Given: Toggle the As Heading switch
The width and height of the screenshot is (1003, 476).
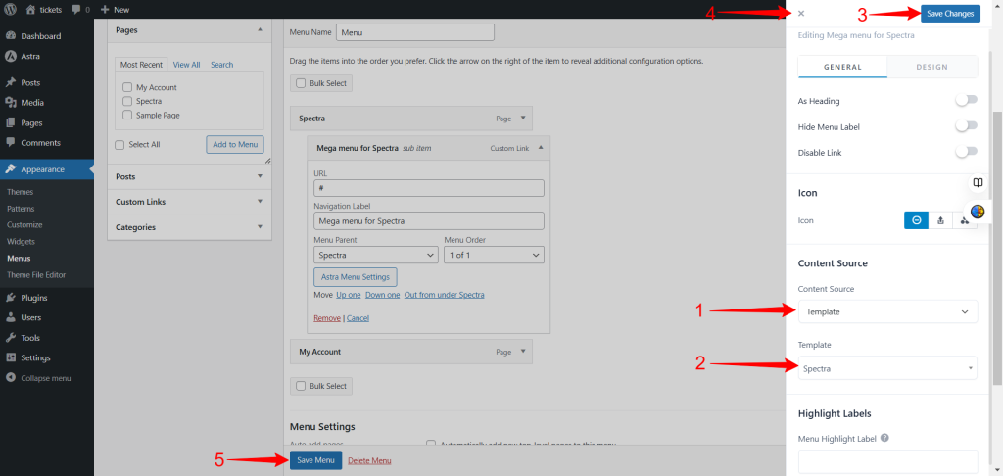Looking at the screenshot, I should (966, 100).
